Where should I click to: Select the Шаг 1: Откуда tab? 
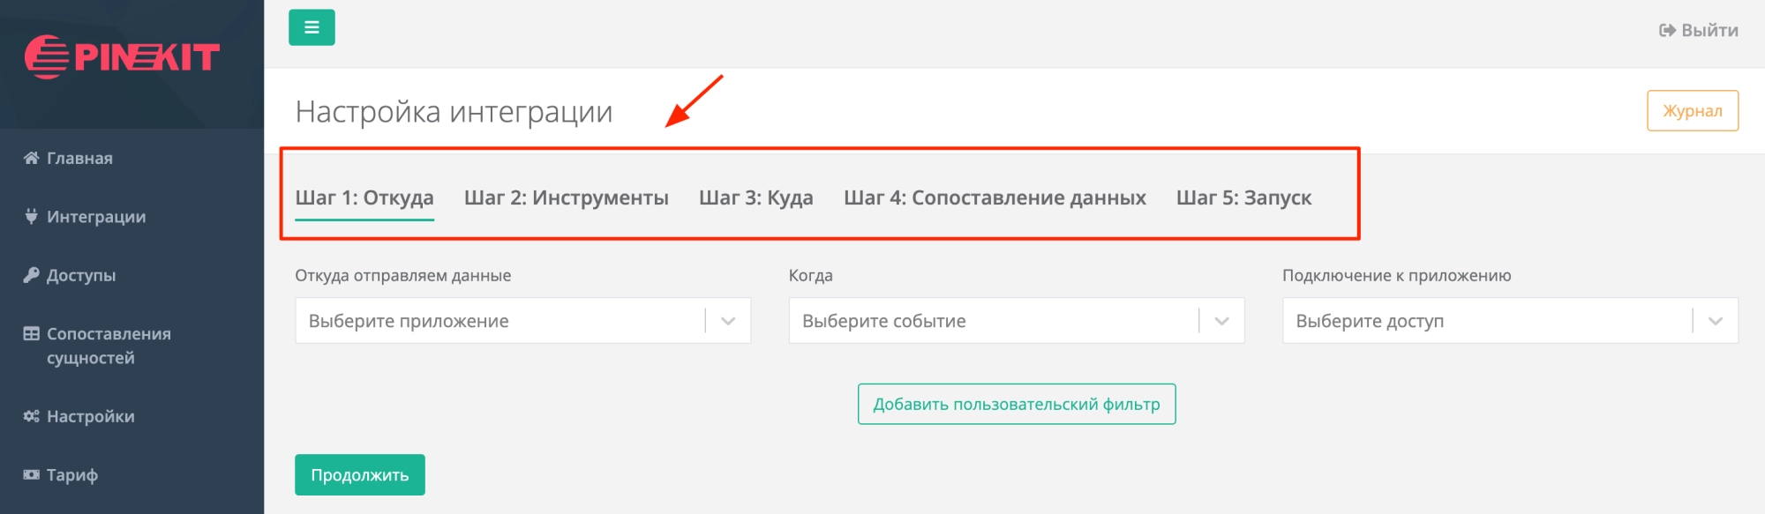click(364, 197)
